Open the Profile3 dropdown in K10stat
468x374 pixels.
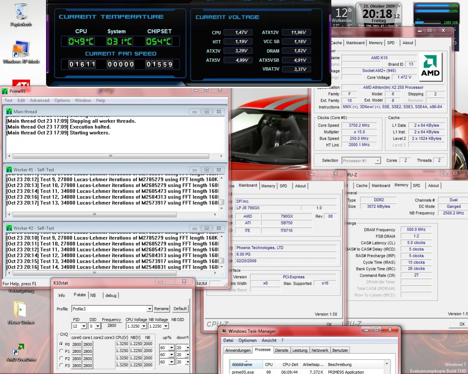click(x=149, y=309)
